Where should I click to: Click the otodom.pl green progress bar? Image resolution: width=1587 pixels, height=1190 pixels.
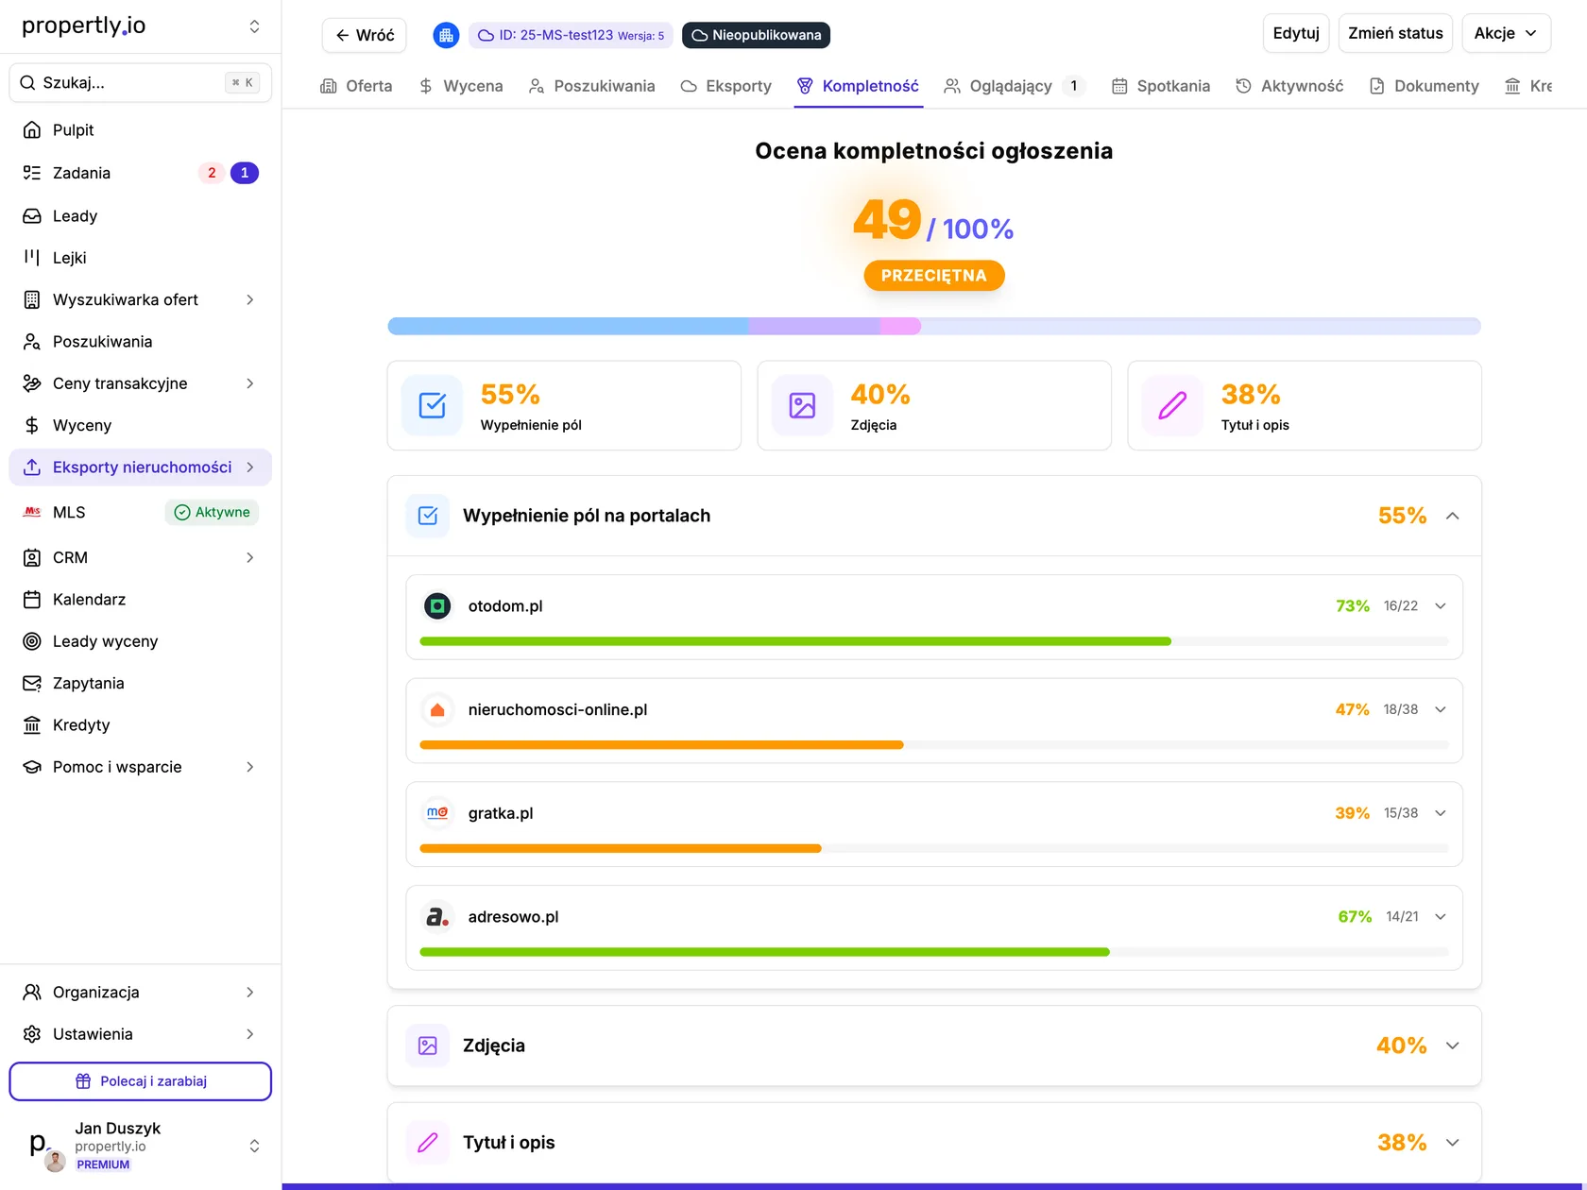(x=795, y=641)
